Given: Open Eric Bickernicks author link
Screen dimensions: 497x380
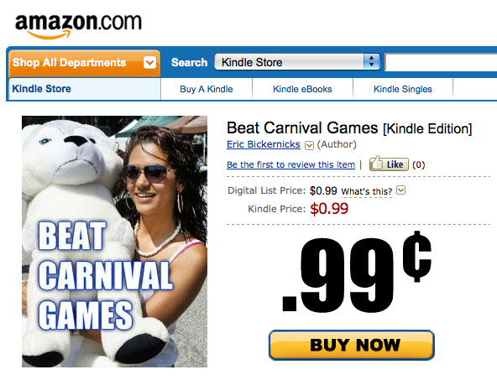Looking at the screenshot, I should pyautogui.click(x=264, y=144).
